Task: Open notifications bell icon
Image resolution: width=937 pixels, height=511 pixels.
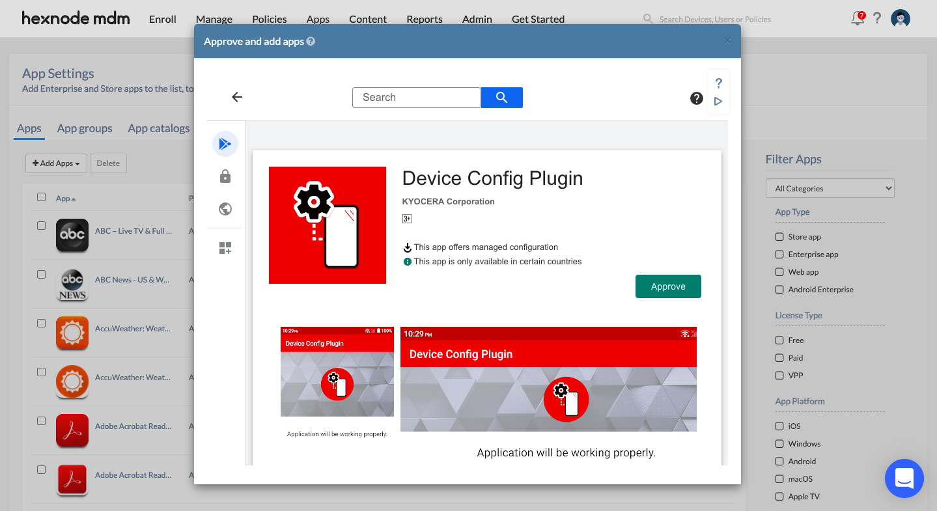Action: (x=858, y=18)
